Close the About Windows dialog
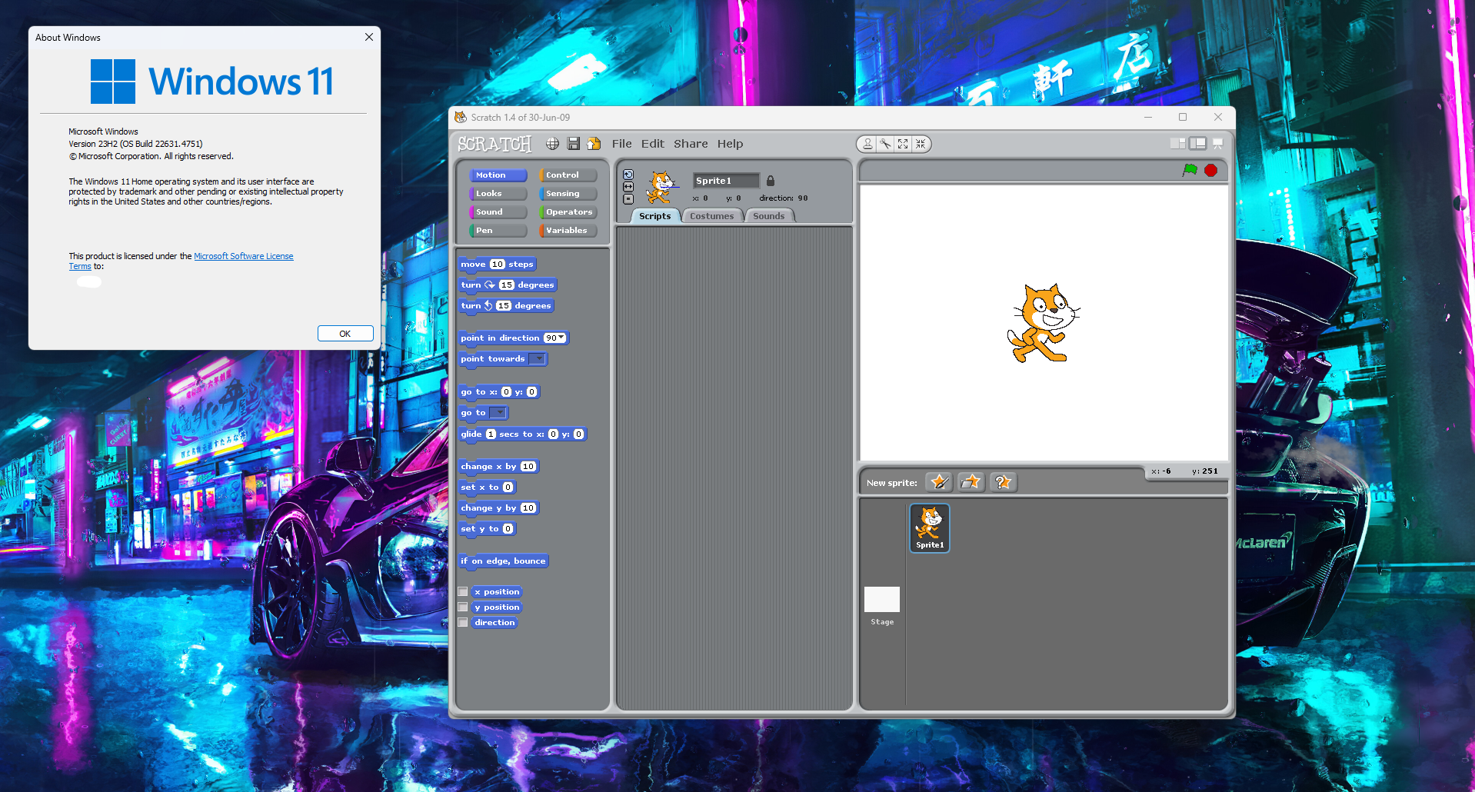1475x792 pixels. click(x=369, y=37)
